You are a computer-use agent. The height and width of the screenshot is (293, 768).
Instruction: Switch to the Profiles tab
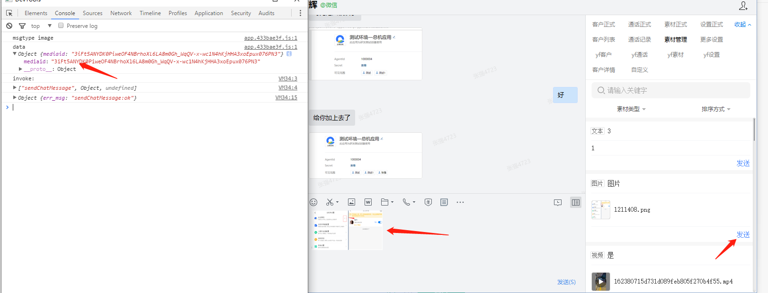[x=178, y=13]
